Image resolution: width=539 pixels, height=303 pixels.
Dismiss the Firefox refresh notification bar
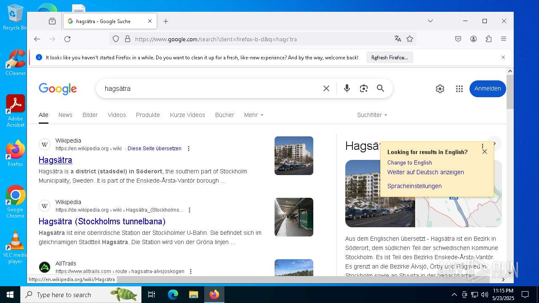[503, 57]
